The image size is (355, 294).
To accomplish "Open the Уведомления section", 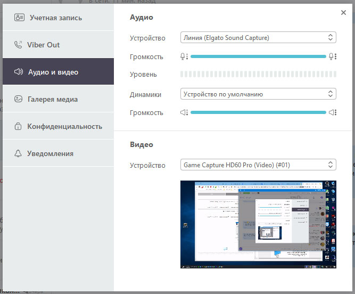I will [58, 153].
